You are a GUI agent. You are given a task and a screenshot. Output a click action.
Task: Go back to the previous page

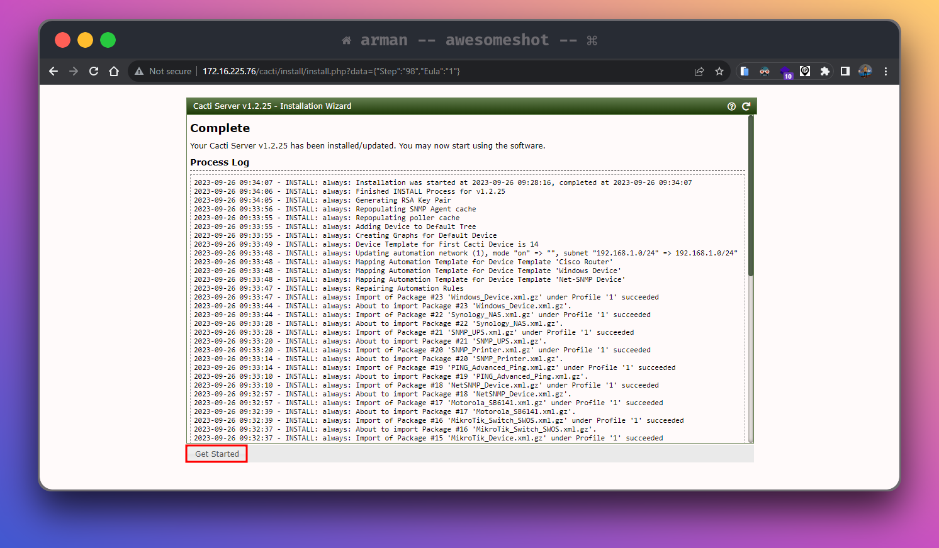tap(53, 71)
